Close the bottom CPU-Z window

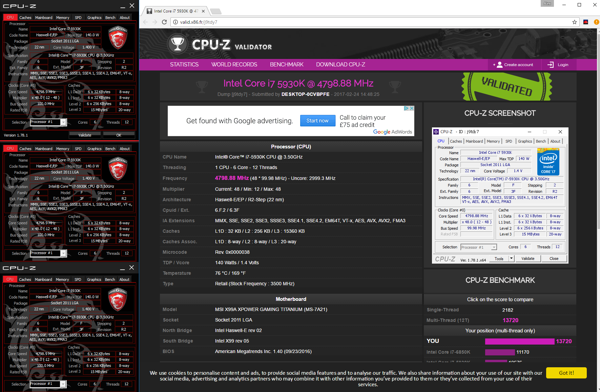tap(132, 268)
